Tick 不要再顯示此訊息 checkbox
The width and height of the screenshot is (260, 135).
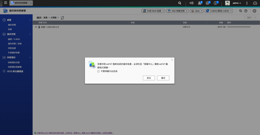pyautogui.click(x=98, y=71)
